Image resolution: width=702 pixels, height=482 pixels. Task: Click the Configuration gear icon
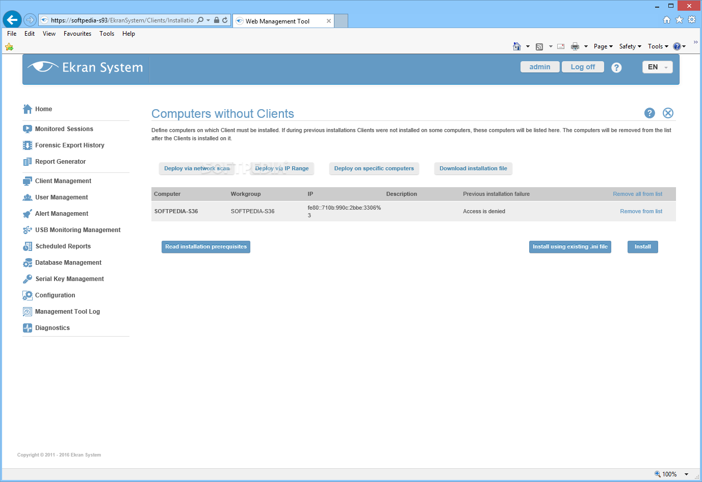28,295
